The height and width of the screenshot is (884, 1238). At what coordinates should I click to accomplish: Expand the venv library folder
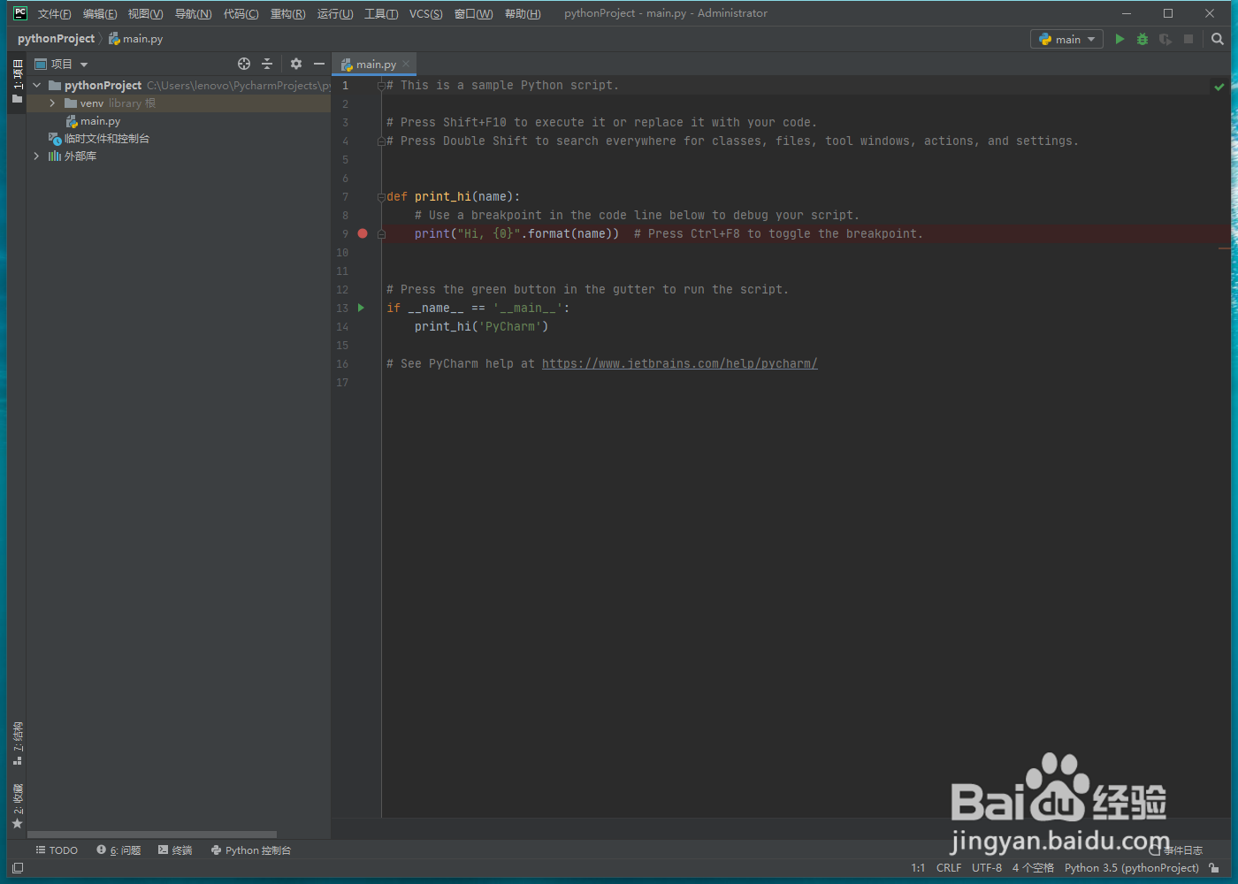[x=52, y=103]
